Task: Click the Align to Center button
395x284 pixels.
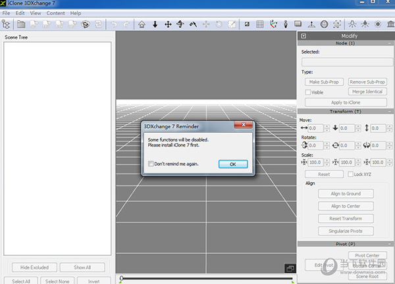Action: 346,206
